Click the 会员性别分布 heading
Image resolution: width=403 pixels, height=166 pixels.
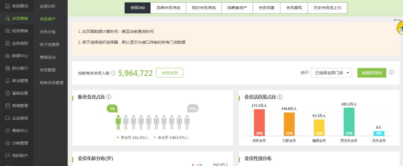click(x=258, y=159)
